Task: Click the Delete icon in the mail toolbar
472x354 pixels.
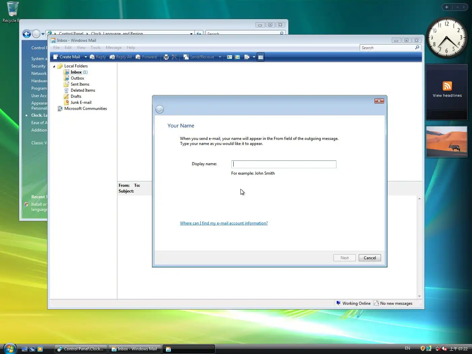Action: coord(174,57)
